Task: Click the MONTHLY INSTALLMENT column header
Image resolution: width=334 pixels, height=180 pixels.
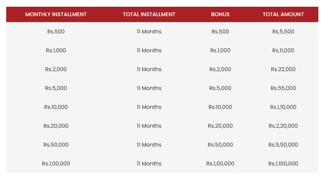Action: (56, 15)
